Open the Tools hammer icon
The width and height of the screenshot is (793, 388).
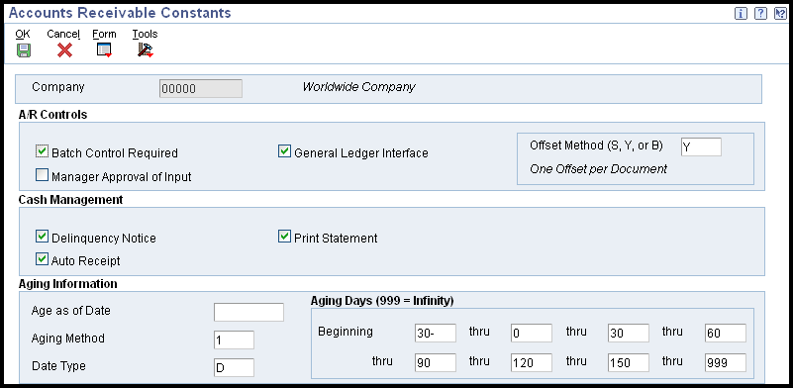pyautogui.click(x=146, y=50)
